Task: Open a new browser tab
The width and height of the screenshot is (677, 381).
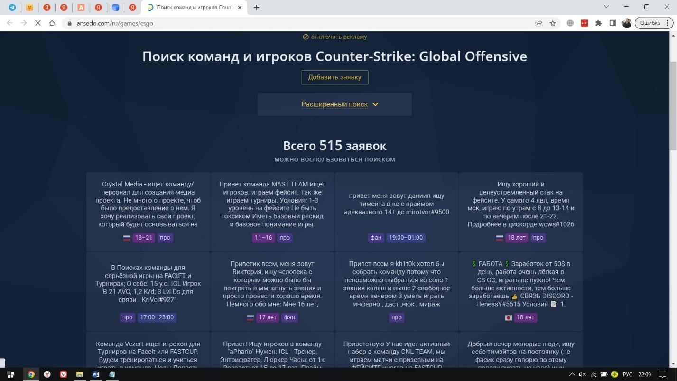Action: 257,8
